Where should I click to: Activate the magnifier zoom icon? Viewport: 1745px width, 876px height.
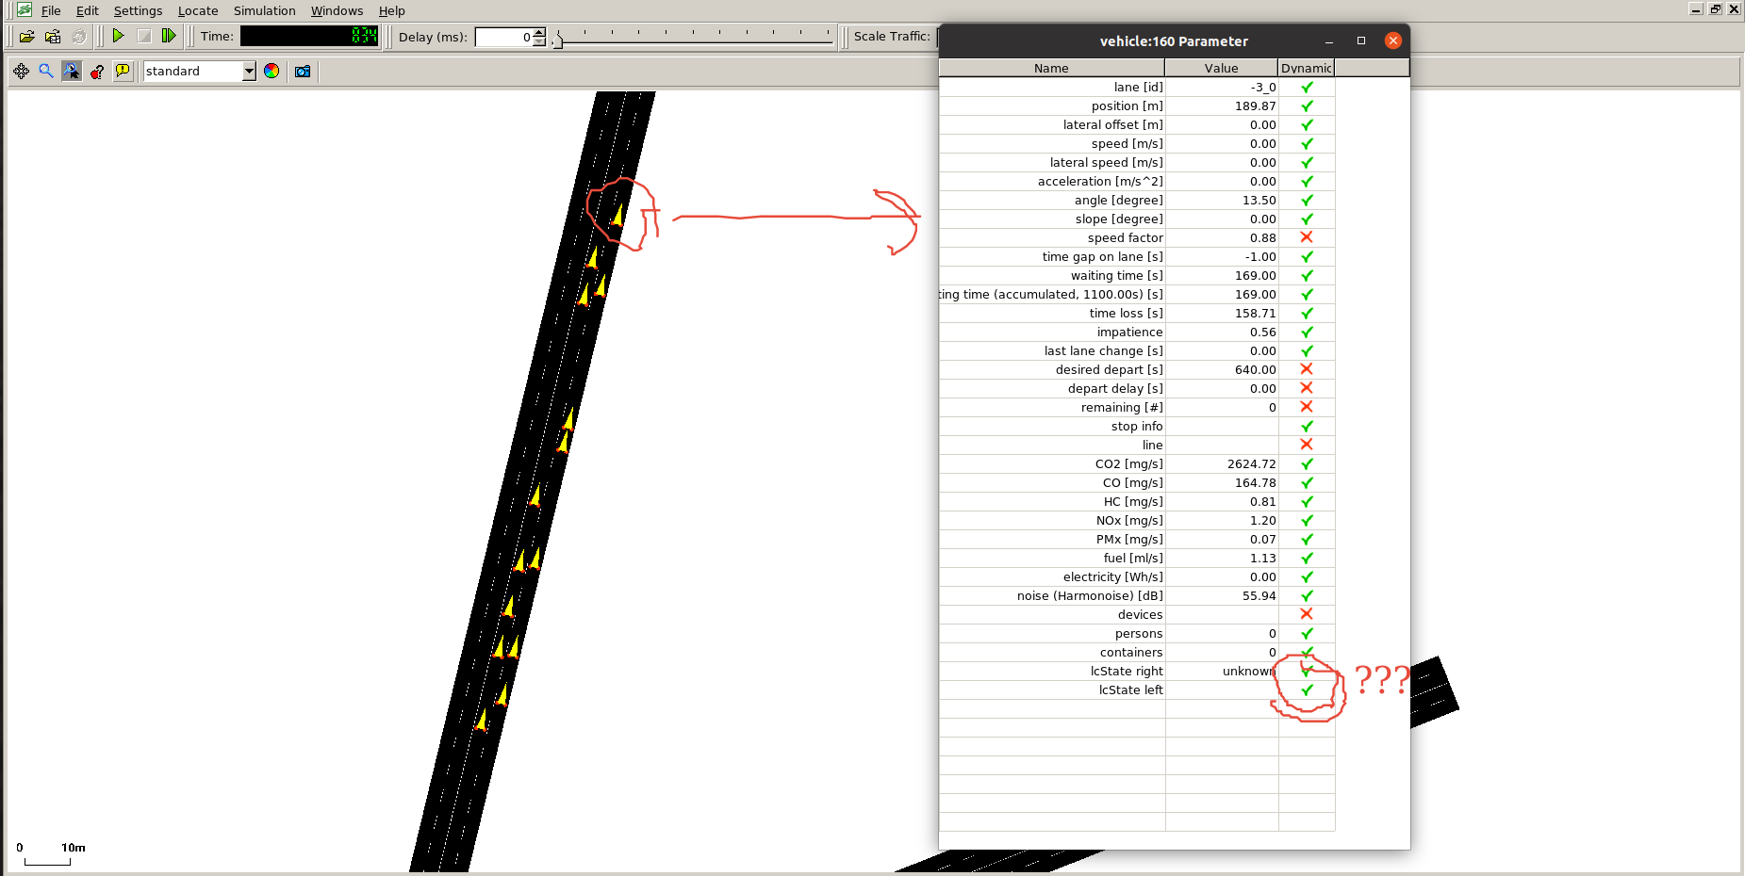pyautogui.click(x=45, y=71)
